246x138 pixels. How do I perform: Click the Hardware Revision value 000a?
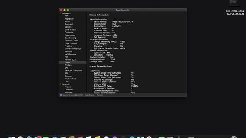click(115, 35)
